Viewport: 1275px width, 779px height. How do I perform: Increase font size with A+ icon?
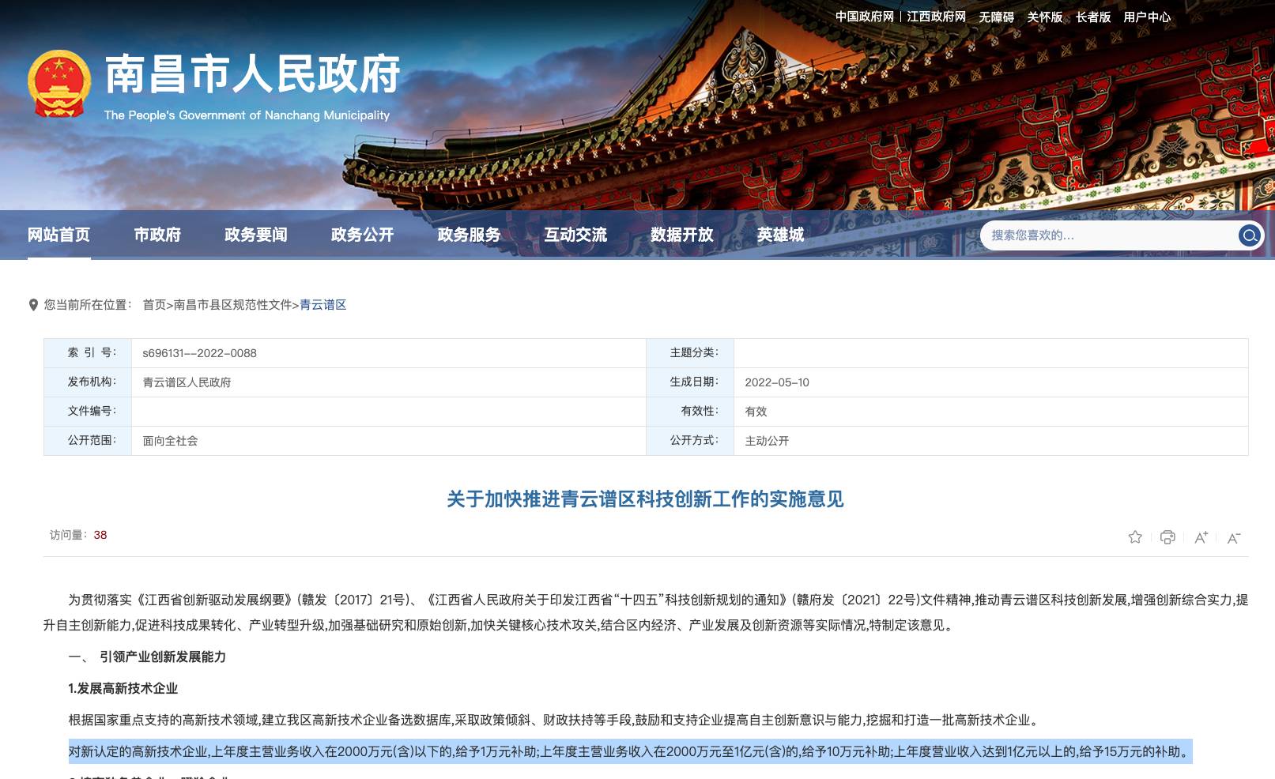coord(1201,537)
